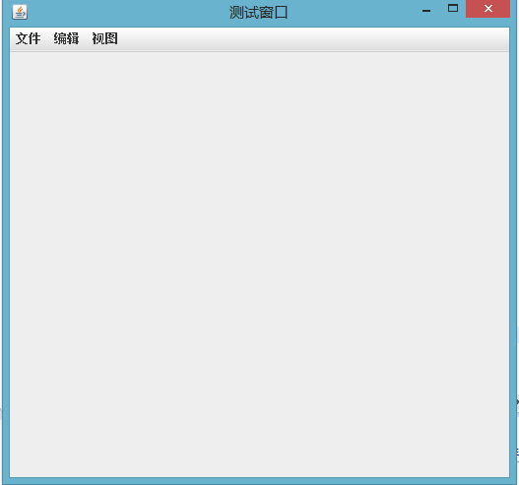Open the 编辑 menu
This screenshot has width=519, height=485.
pos(66,38)
